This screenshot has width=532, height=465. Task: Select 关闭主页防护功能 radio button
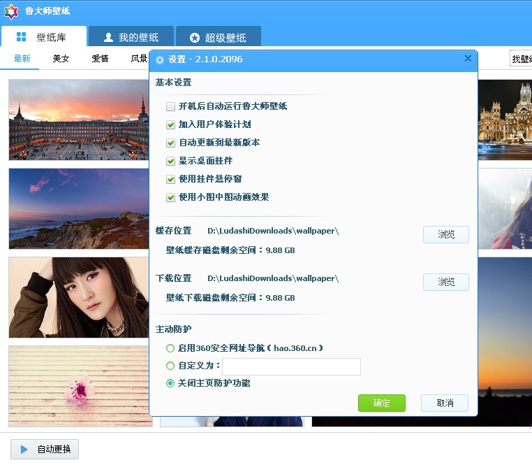170,383
